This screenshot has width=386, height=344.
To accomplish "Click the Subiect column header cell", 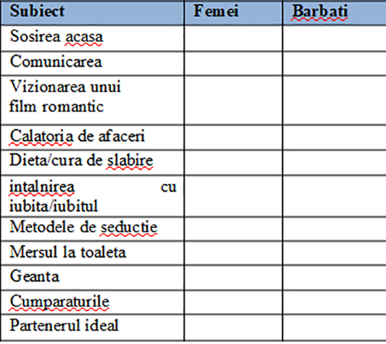I will click(93, 13).
